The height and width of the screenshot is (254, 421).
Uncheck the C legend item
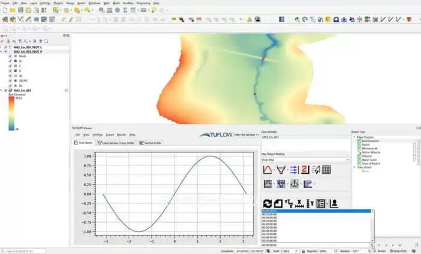[10, 66]
